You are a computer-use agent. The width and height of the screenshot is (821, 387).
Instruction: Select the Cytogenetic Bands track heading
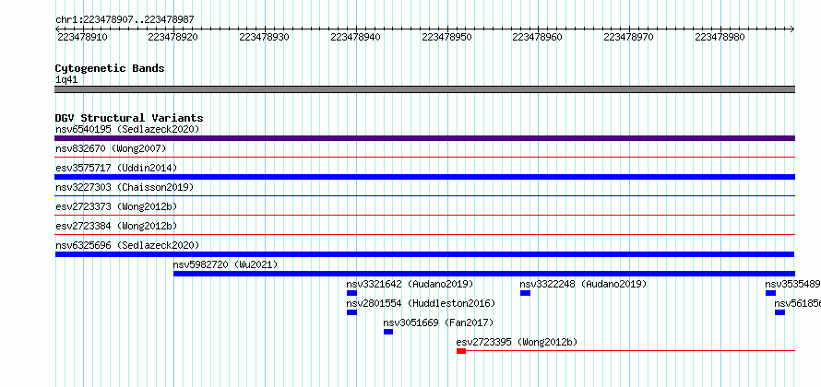click(110, 68)
